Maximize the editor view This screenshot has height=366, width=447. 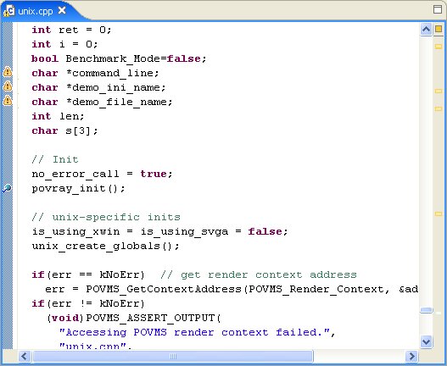438,9
